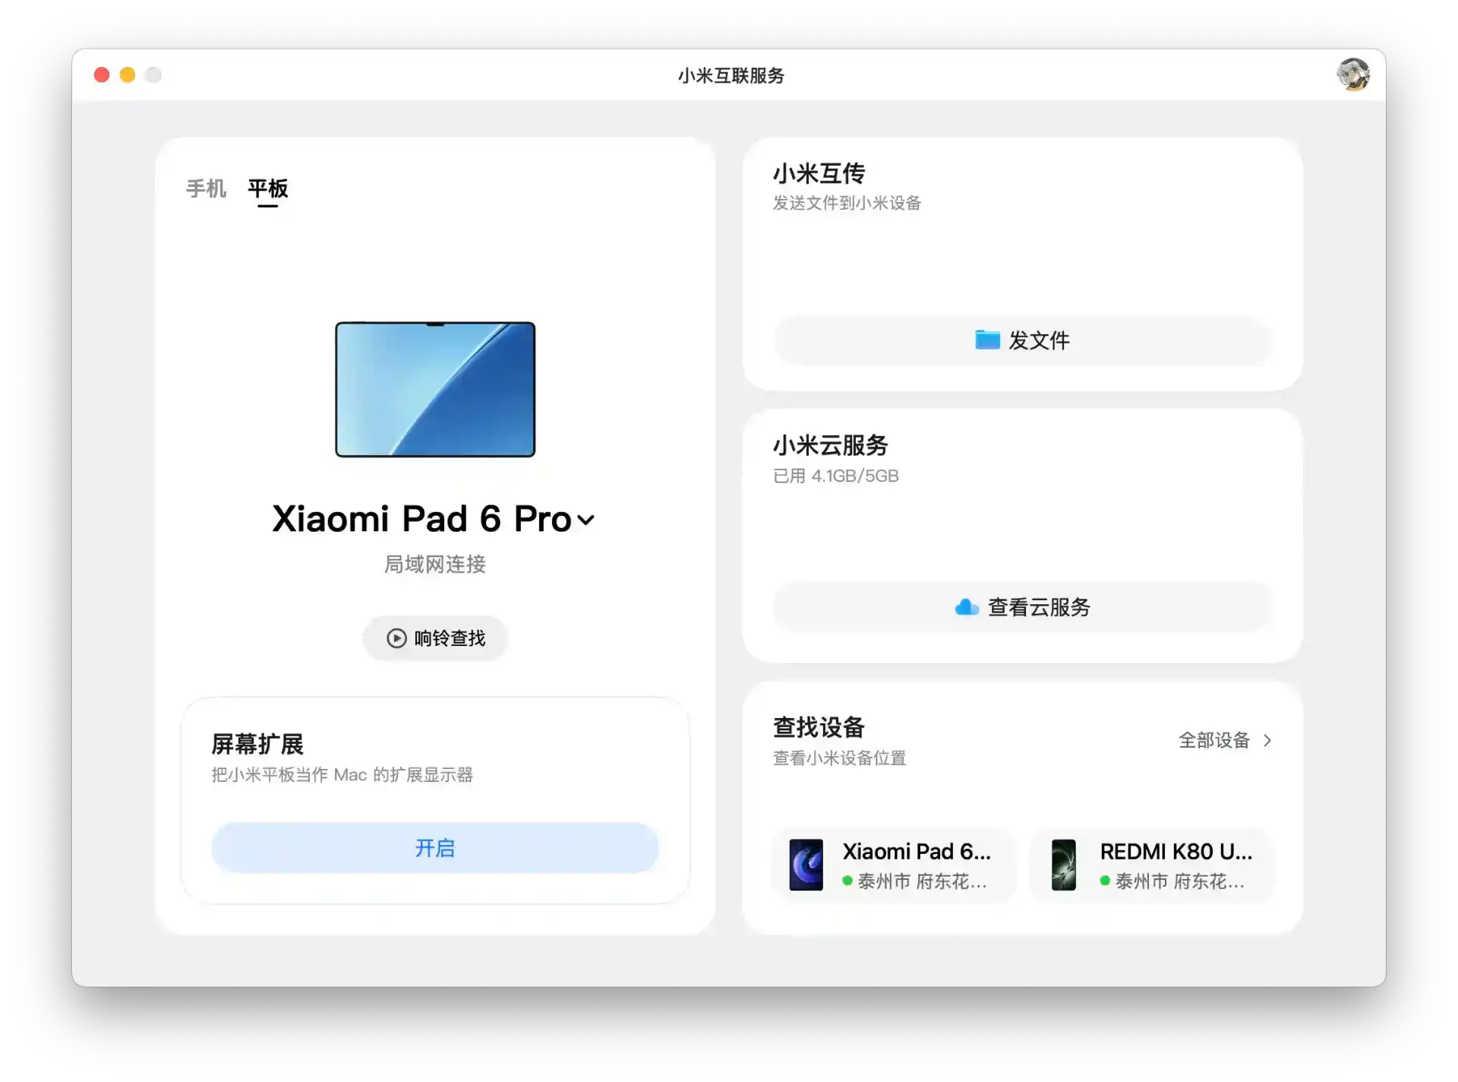Enable screen extension with 开启
The image size is (1458, 1082).
pyautogui.click(x=435, y=848)
